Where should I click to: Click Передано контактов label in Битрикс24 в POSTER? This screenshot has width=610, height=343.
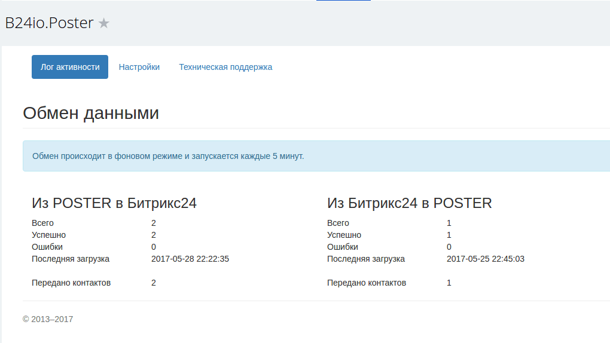[x=367, y=283]
